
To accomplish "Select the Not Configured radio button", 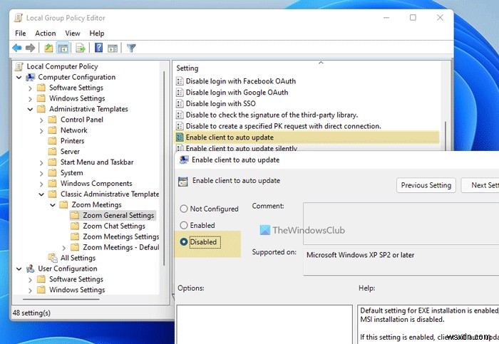I will [x=184, y=209].
